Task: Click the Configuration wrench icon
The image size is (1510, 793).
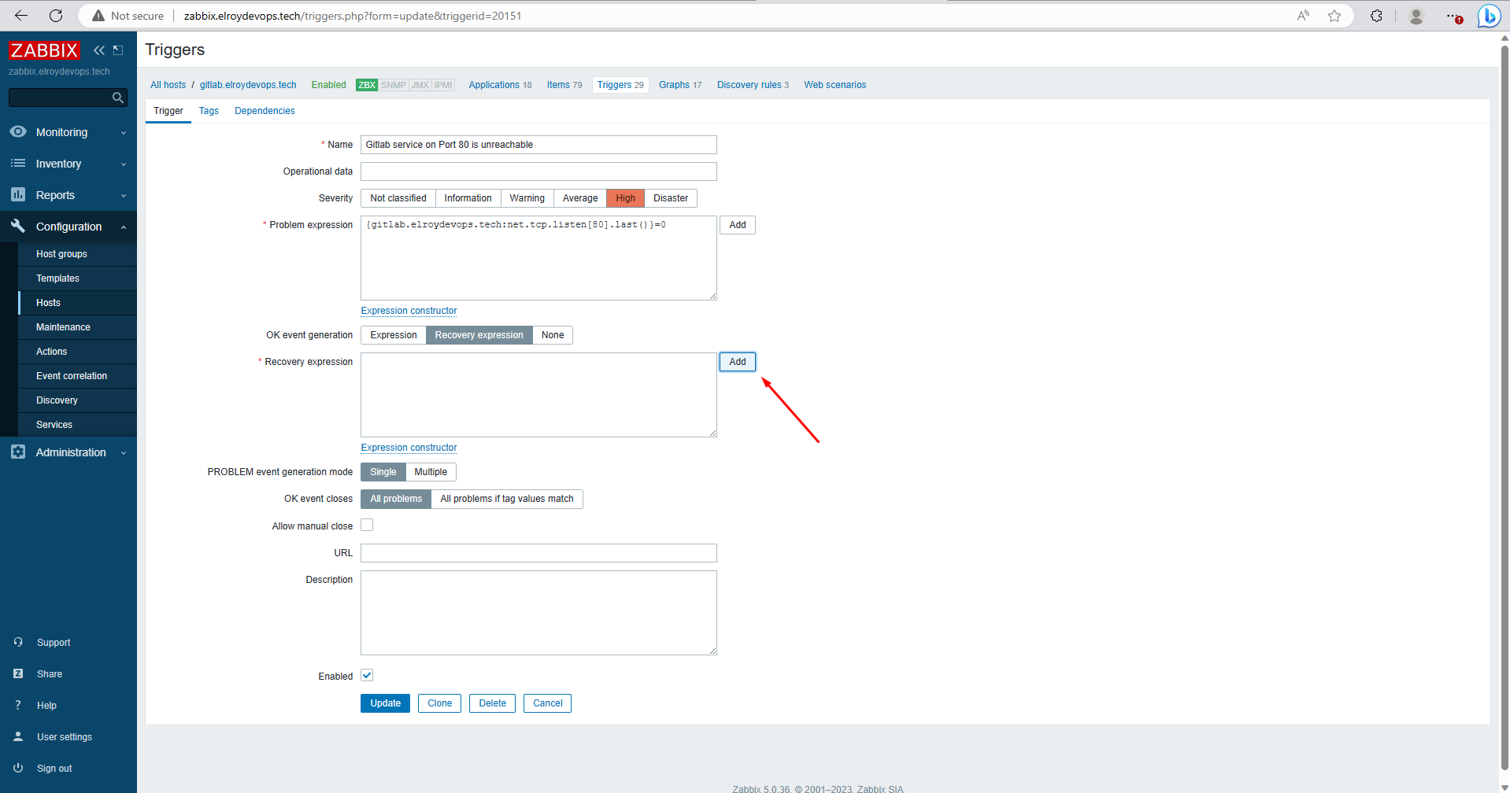Action: pyautogui.click(x=18, y=226)
